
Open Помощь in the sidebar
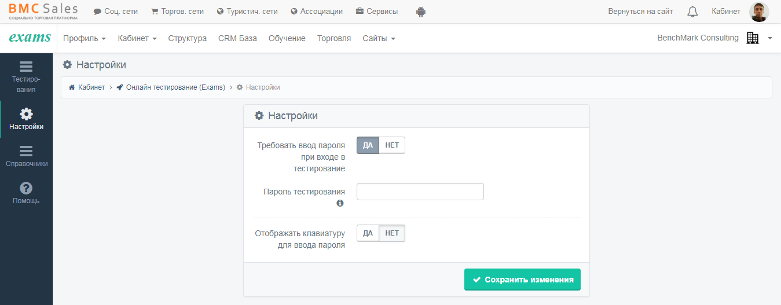26,193
